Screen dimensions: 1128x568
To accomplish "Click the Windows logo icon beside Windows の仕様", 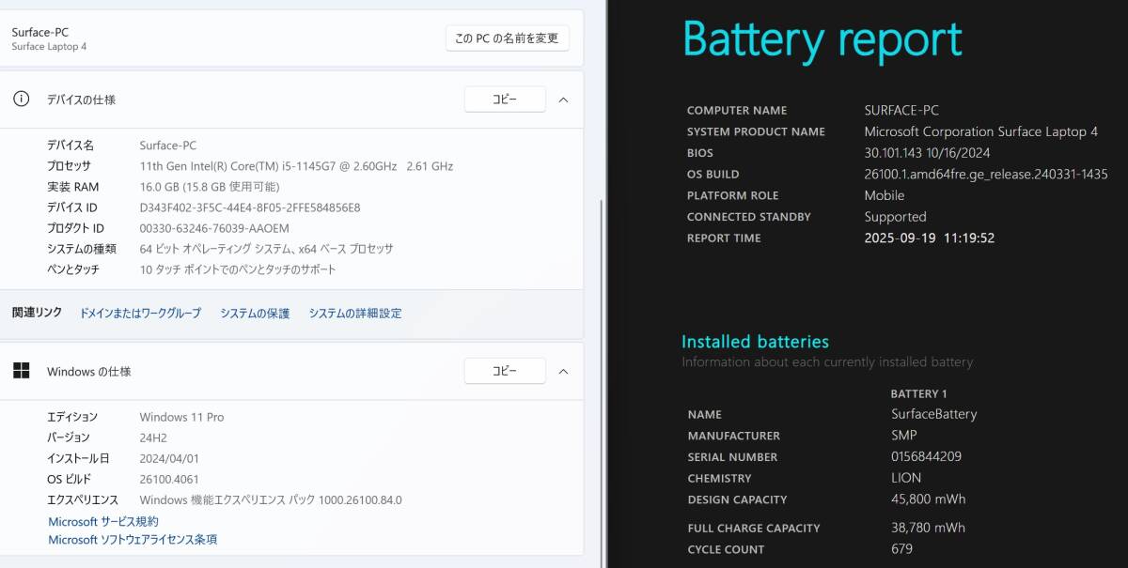I will click(21, 371).
